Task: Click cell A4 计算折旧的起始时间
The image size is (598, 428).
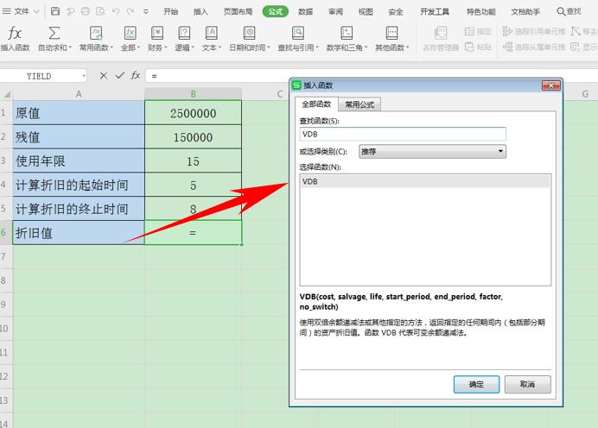Action: pyautogui.click(x=79, y=185)
